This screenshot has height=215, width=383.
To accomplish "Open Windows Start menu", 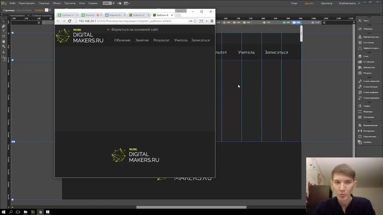I will coord(4,212).
